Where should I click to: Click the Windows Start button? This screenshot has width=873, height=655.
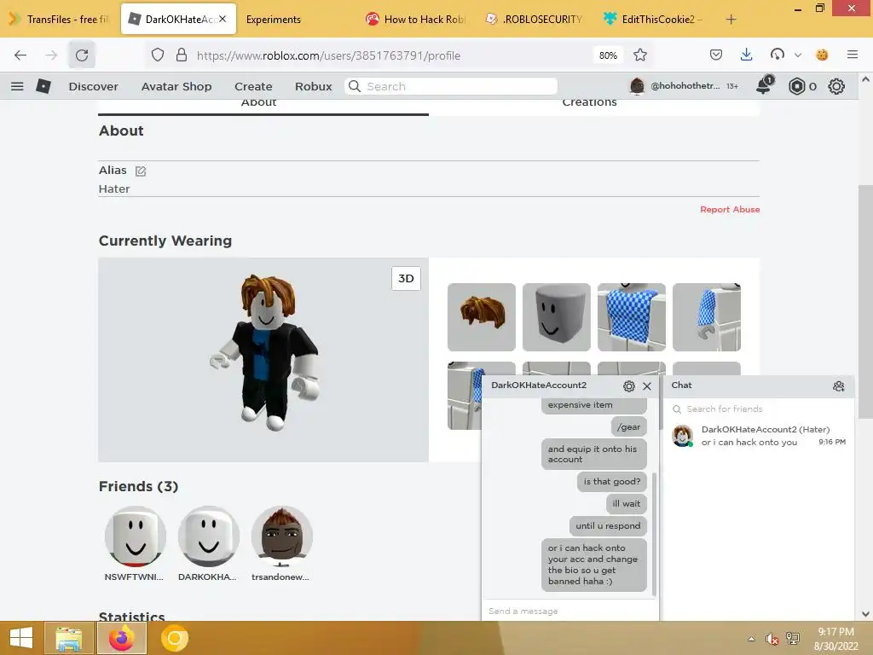coord(21,638)
